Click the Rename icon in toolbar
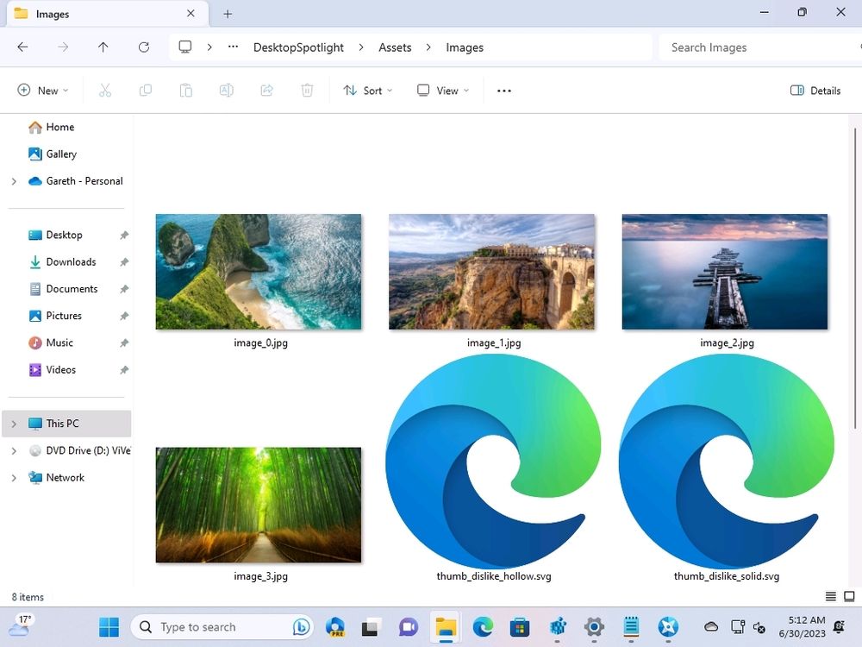 click(227, 91)
